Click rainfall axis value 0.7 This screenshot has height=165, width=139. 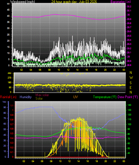click(12, 124)
